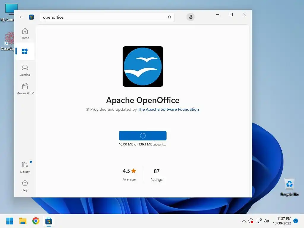Screen dimensions: 304x228
Task: Maximize the Microsoft Store window
Action: tap(231, 15)
